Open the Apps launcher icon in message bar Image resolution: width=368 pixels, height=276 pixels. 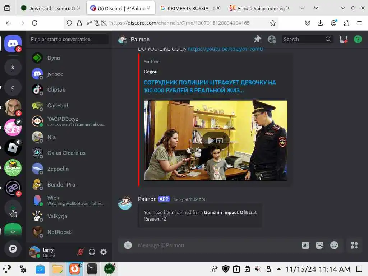click(354, 245)
